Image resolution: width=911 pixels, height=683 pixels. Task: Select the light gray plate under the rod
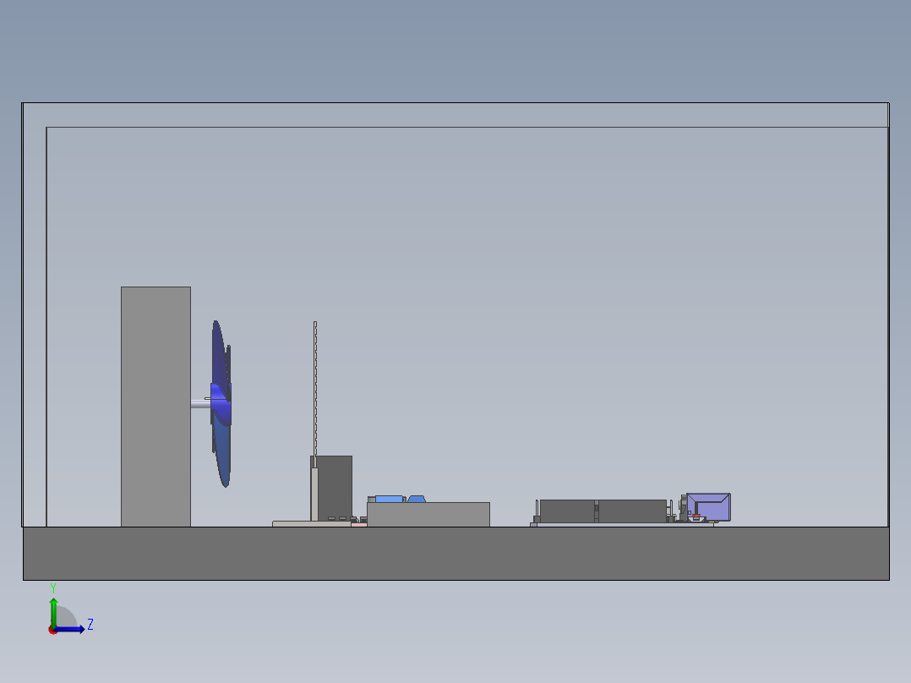311,524
